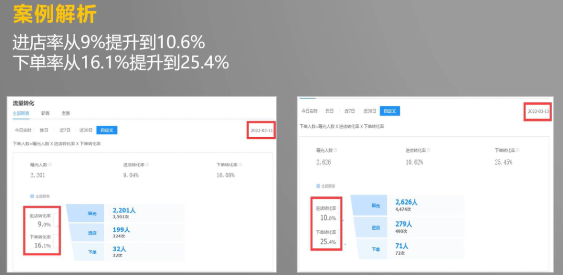Viewport: 563px width, 275px height.
Task: Select 近7日 filter in the 2022-03-11 panel
Action: (65, 130)
